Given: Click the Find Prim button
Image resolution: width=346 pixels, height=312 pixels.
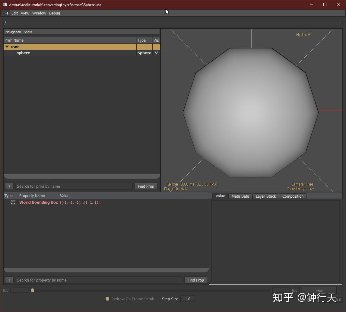Looking at the screenshot, I should [146, 186].
